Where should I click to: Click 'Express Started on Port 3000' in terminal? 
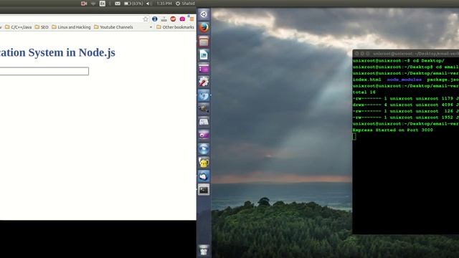coord(392,130)
